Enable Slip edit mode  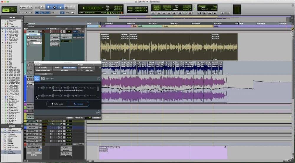pos(6,11)
